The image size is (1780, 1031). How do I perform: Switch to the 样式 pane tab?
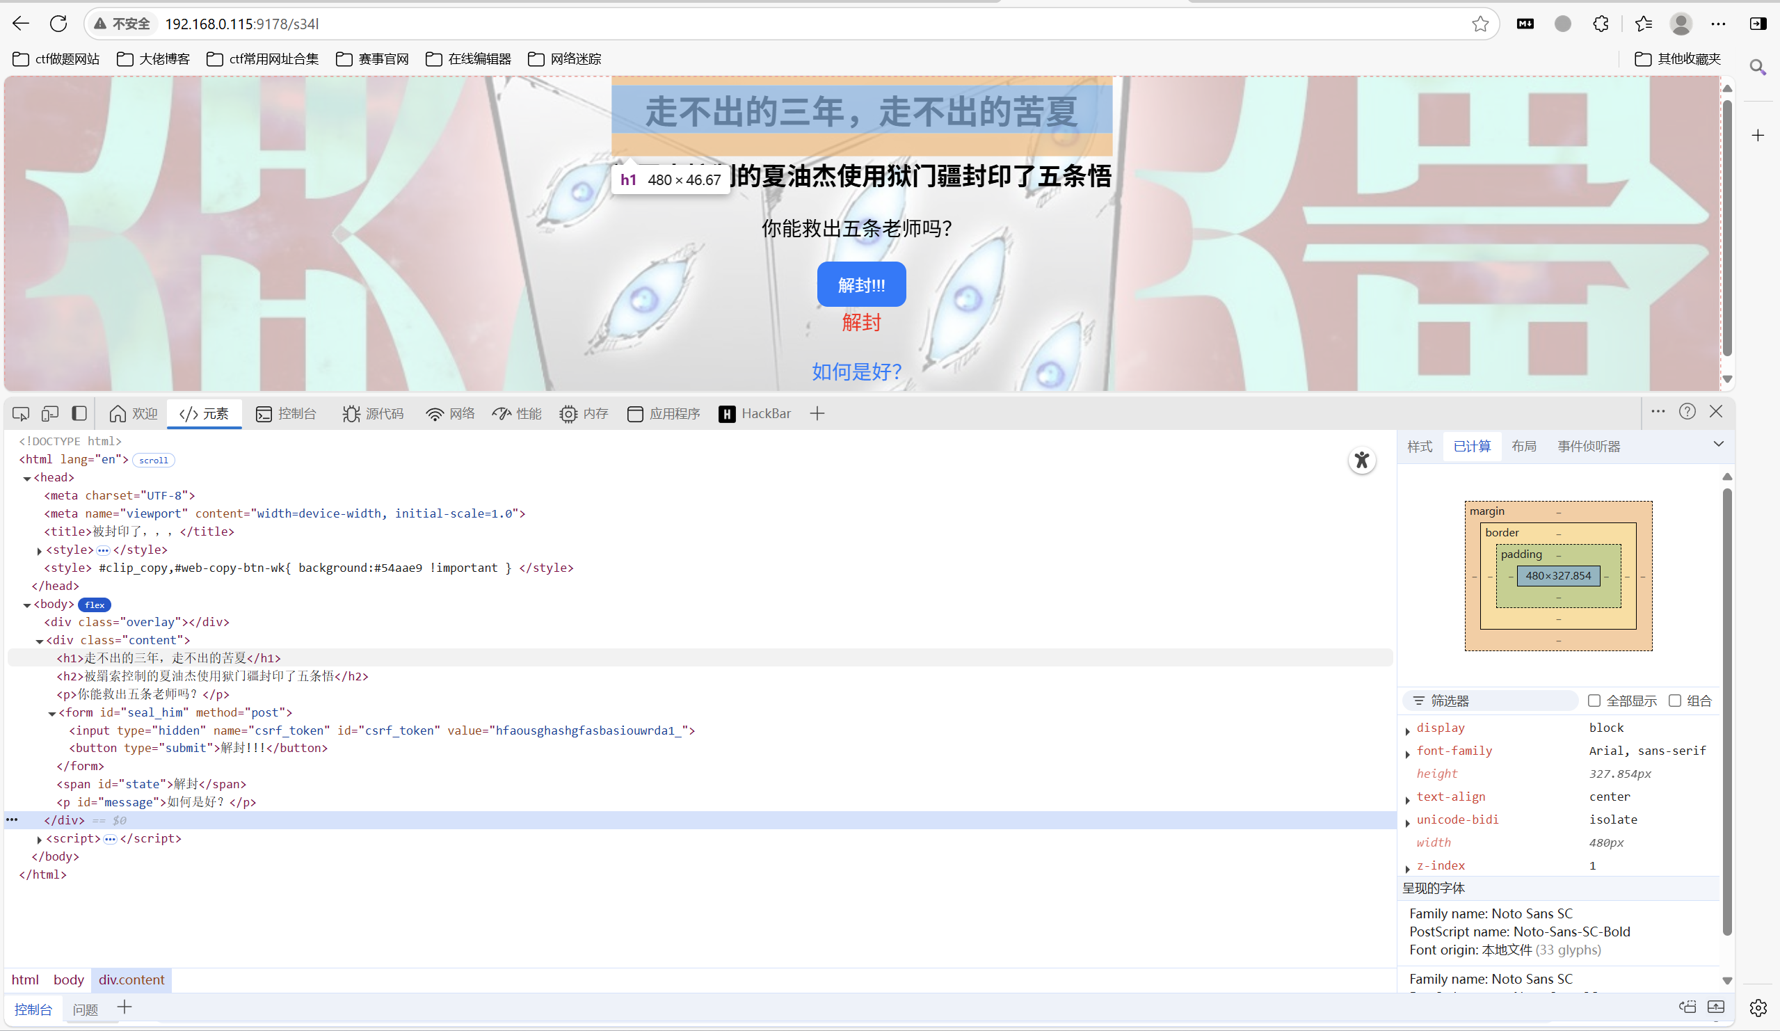pos(1420,447)
